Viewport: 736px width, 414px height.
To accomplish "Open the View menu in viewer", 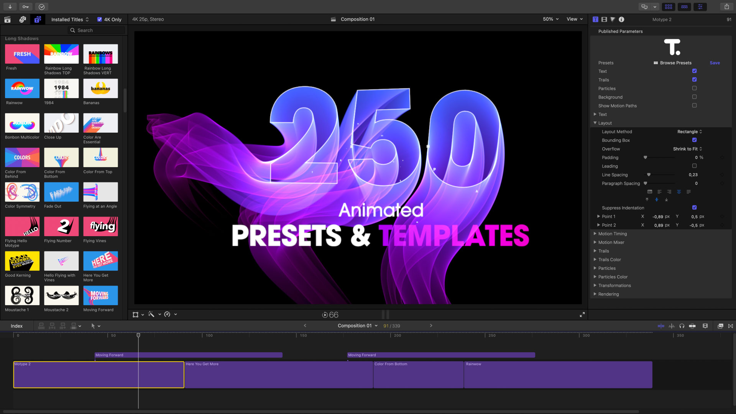I will (574, 19).
